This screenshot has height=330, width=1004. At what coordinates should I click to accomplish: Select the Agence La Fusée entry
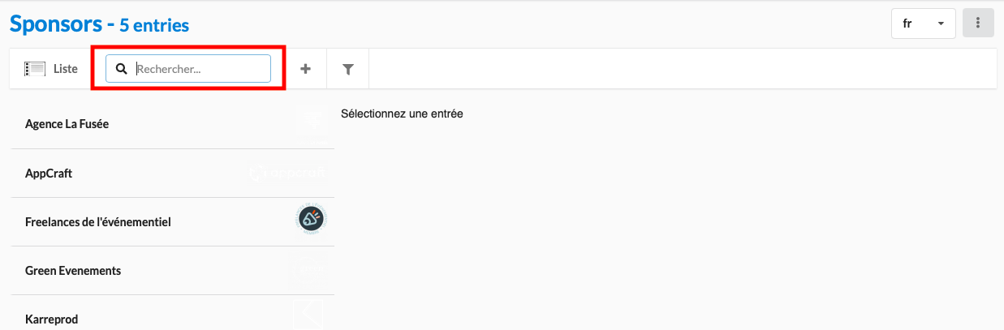point(67,124)
